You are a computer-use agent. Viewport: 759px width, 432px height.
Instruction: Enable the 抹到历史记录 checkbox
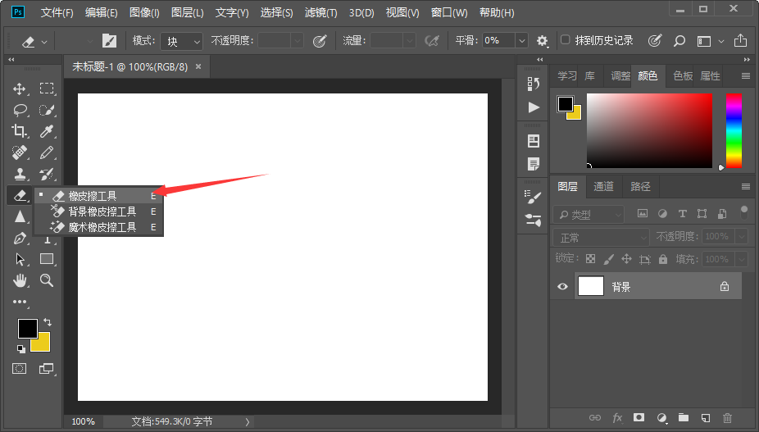point(565,39)
